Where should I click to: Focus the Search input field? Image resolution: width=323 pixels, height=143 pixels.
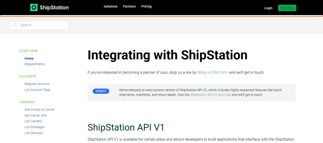[x=39, y=25]
